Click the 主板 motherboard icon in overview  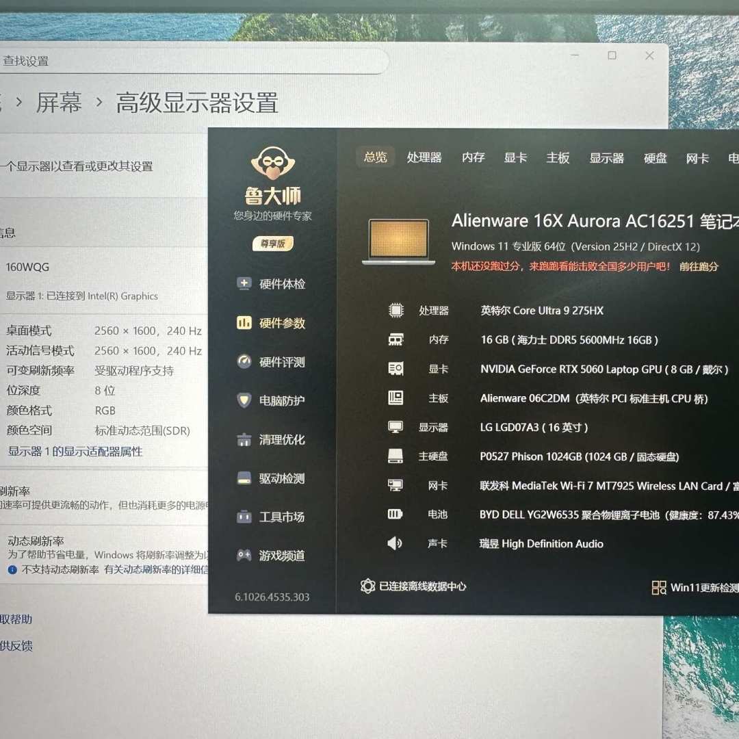coord(396,398)
